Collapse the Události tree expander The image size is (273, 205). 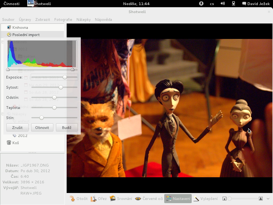tap(3, 42)
